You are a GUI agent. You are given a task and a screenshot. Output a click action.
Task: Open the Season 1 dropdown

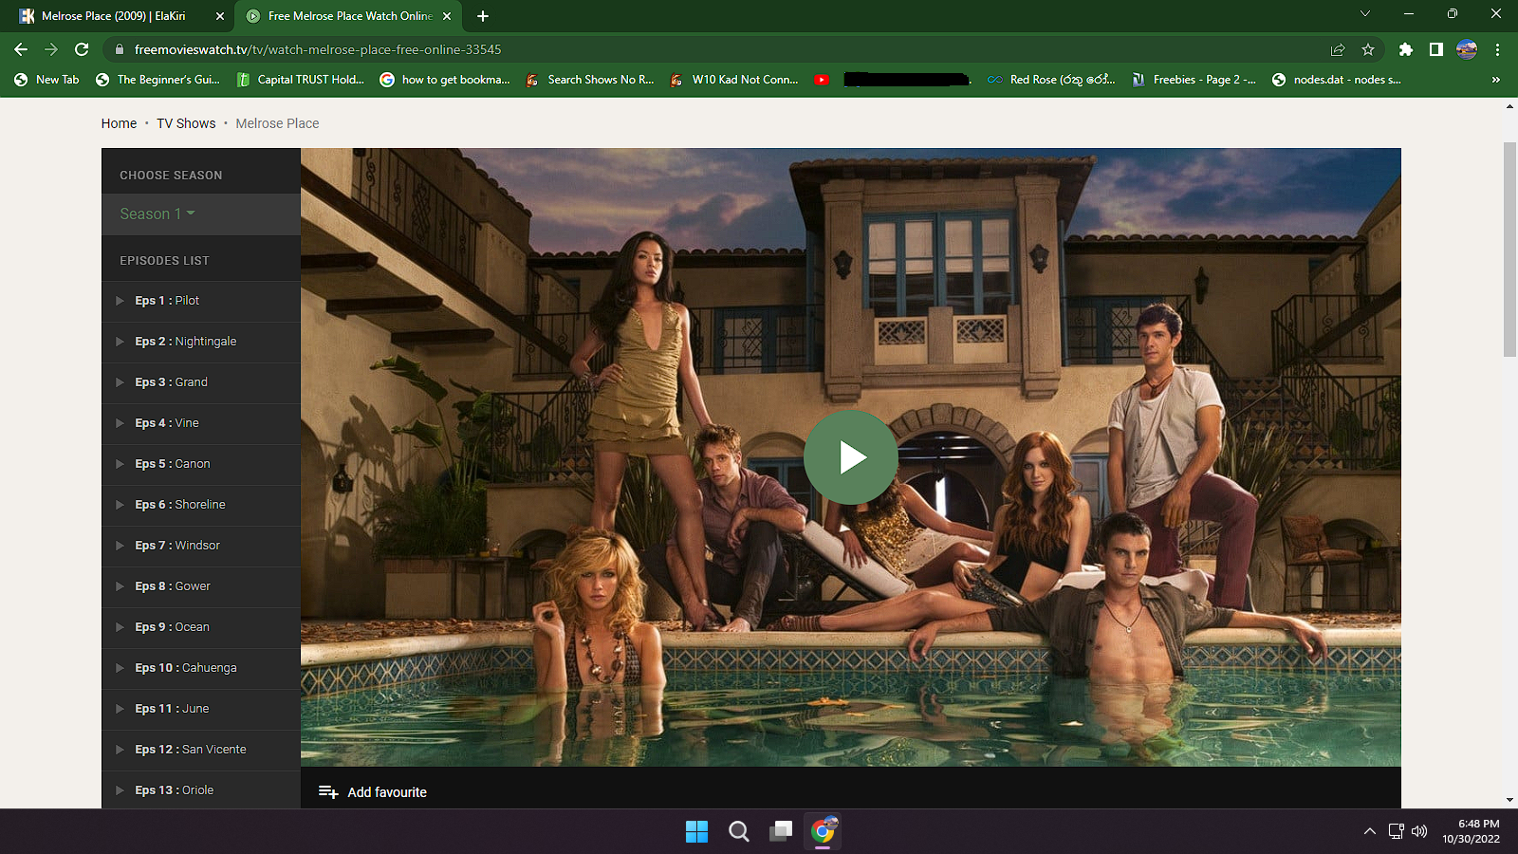point(157,214)
